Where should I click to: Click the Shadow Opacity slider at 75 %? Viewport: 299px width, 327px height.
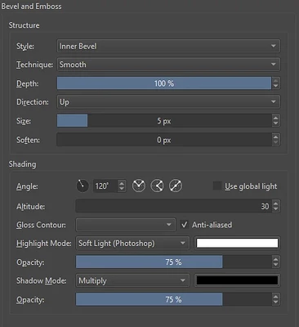pyautogui.click(x=173, y=299)
